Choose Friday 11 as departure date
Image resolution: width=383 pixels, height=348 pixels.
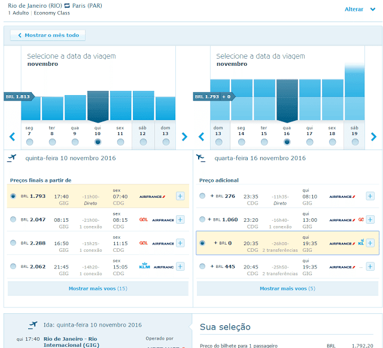click(x=120, y=142)
